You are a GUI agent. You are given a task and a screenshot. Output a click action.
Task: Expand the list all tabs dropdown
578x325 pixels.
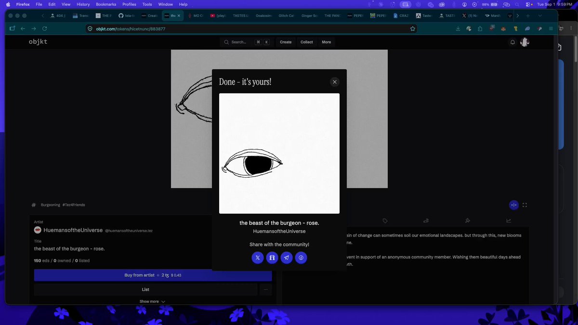click(x=540, y=15)
